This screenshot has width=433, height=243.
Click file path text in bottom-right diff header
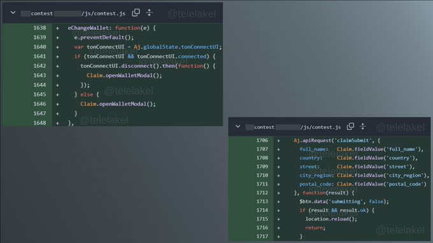pyautogui.click(x=294, y=127)
